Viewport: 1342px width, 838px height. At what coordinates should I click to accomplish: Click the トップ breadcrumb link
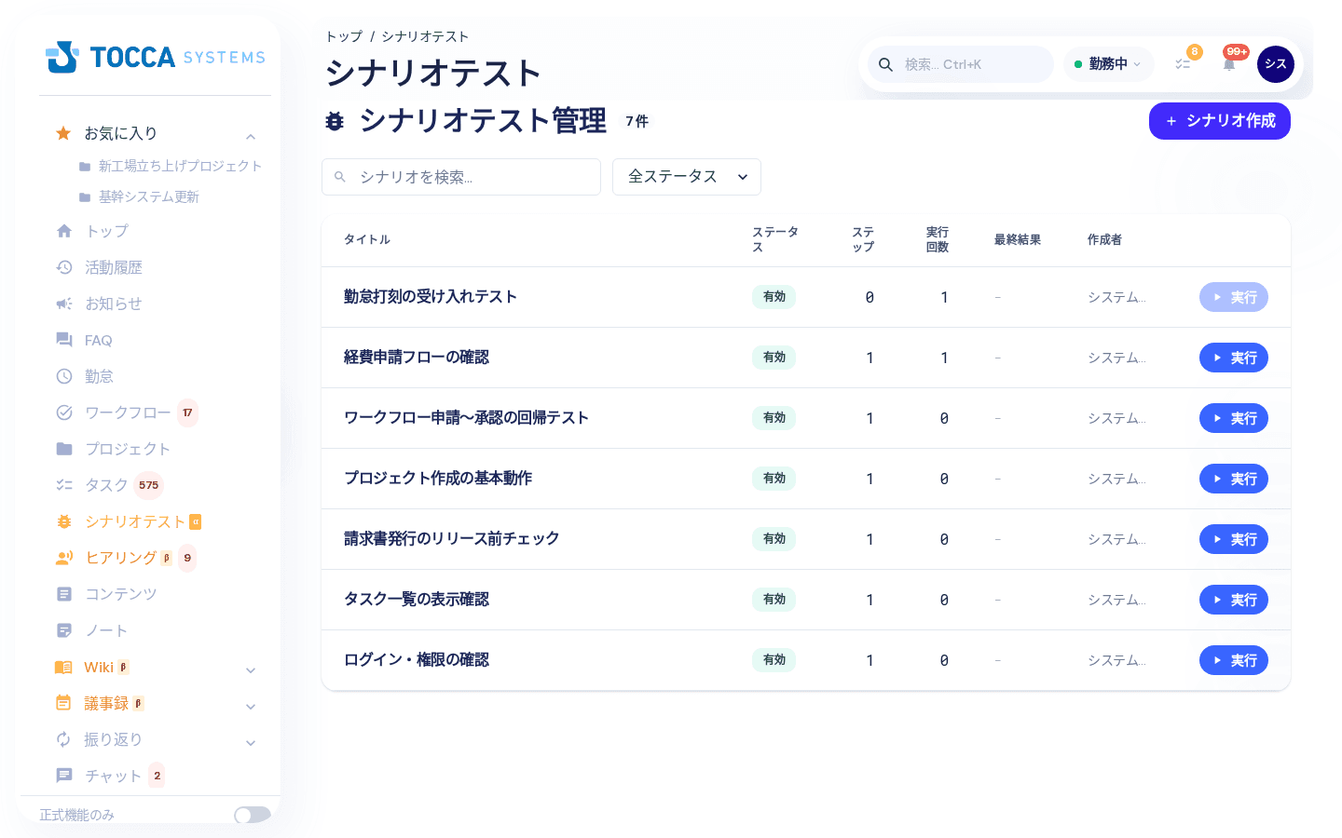click(344, 36)
